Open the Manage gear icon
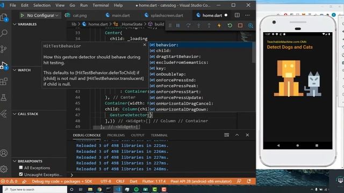344x193 pixels. click(4, 169)
